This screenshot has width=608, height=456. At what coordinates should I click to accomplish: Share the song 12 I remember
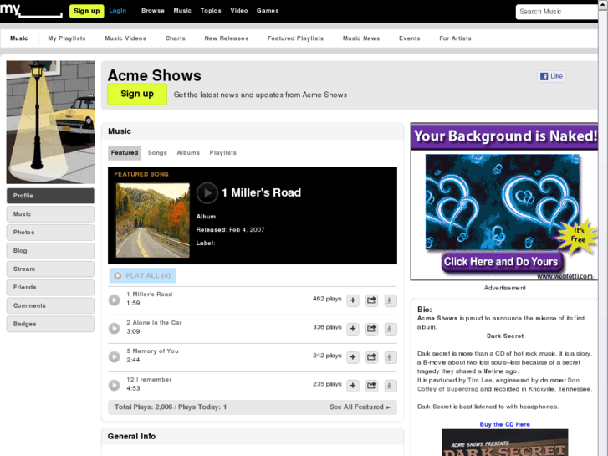(x=371, y=386)
